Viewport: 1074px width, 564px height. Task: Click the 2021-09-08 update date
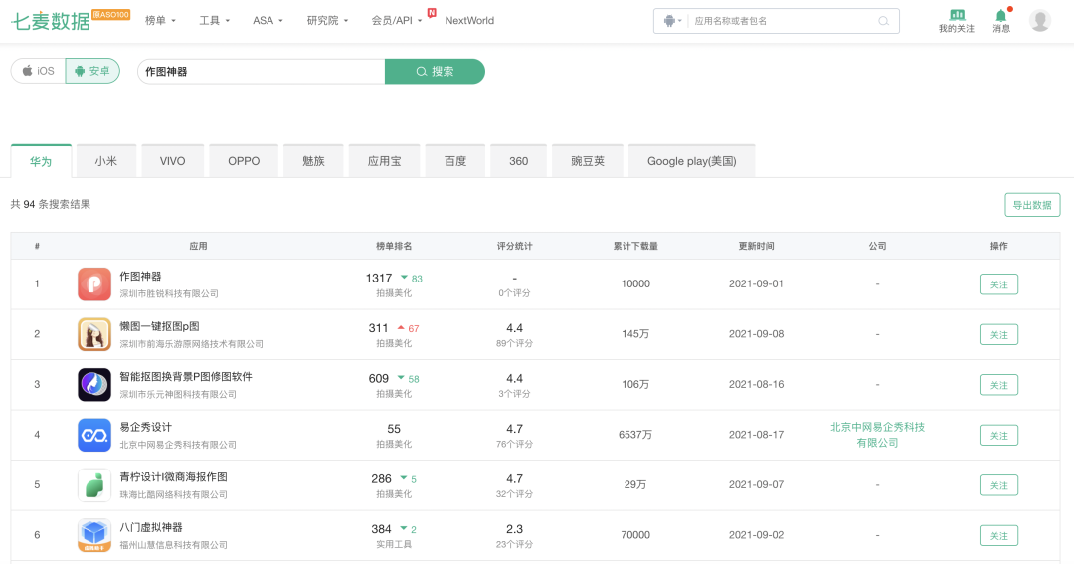tap(756, 334)
